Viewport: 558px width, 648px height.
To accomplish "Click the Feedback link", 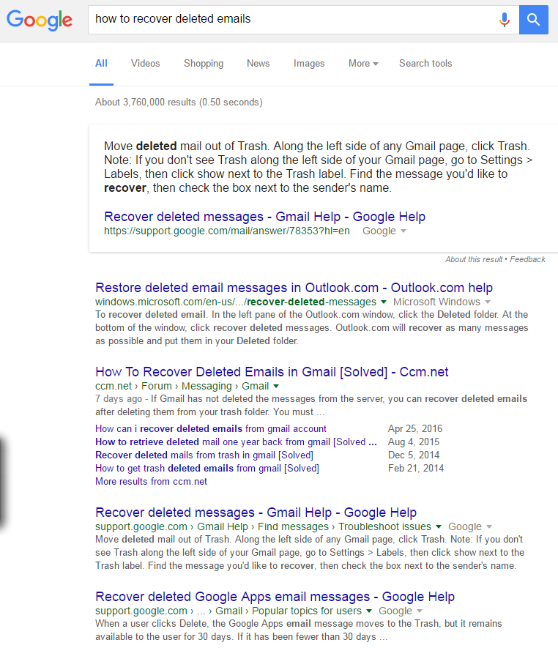I will 527,259.
